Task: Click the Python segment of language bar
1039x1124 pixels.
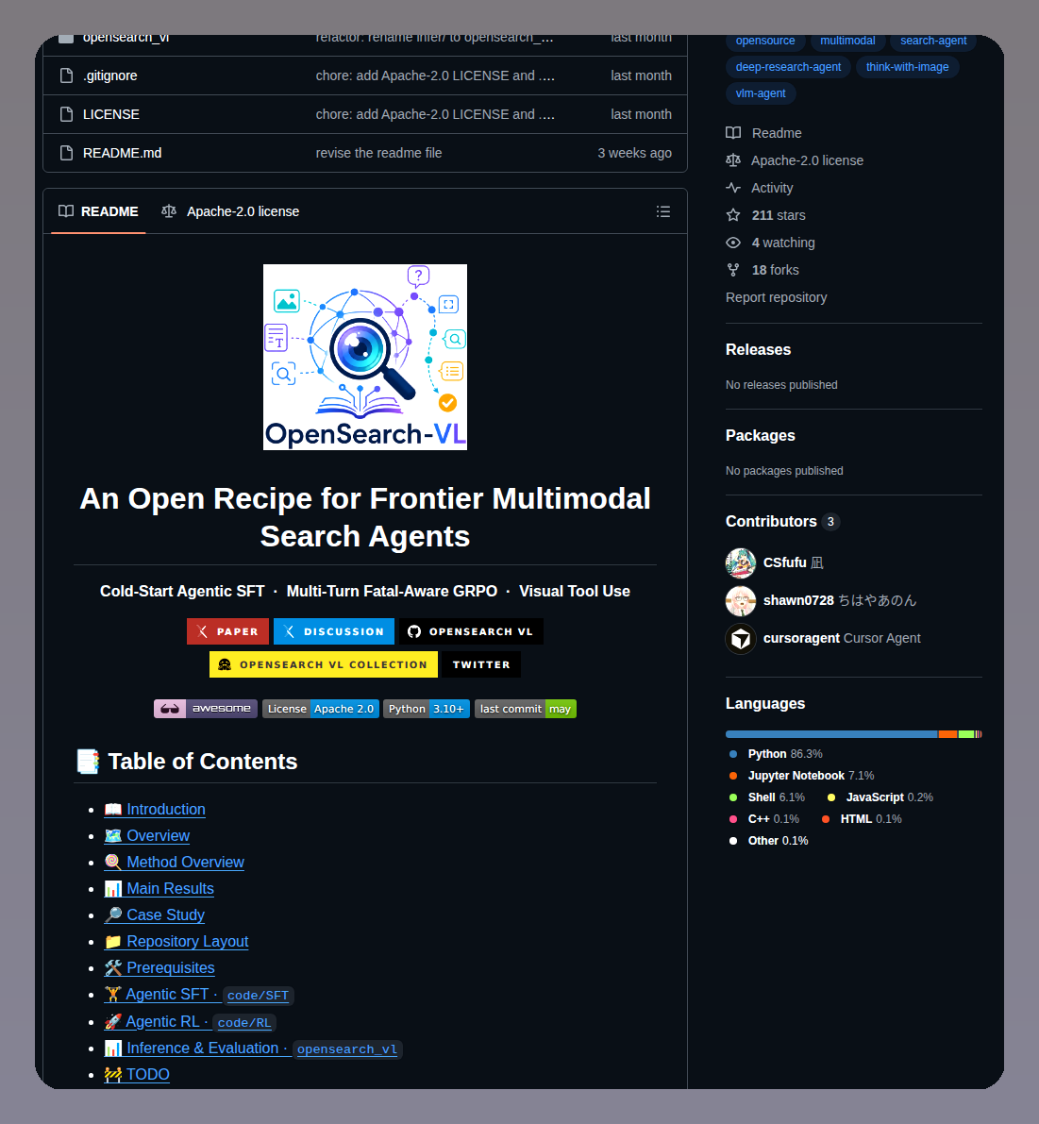Action: click(831, 734)
